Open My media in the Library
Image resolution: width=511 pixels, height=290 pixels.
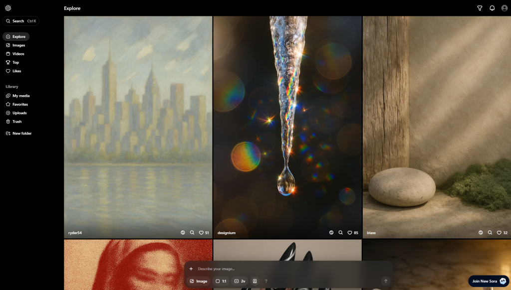coord(20,96)
